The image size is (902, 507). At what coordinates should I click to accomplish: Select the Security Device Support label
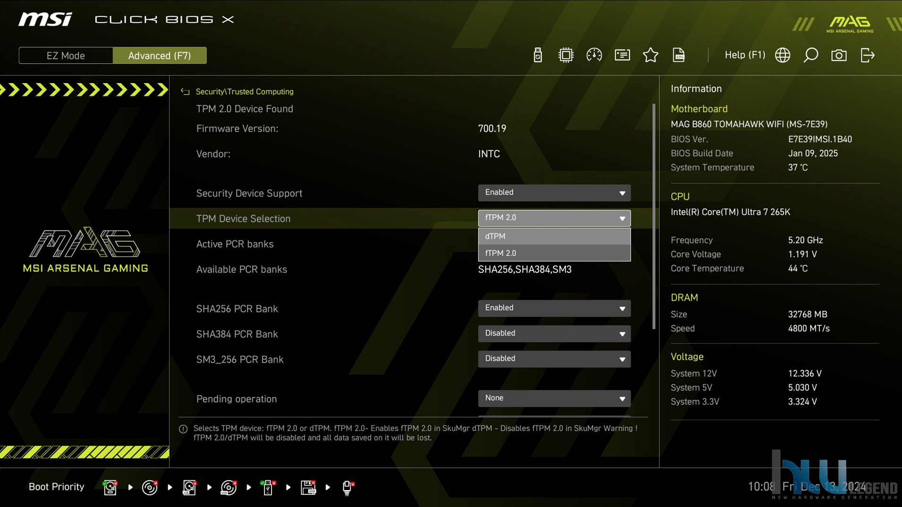pyautogui.click(x=249, y=193)
